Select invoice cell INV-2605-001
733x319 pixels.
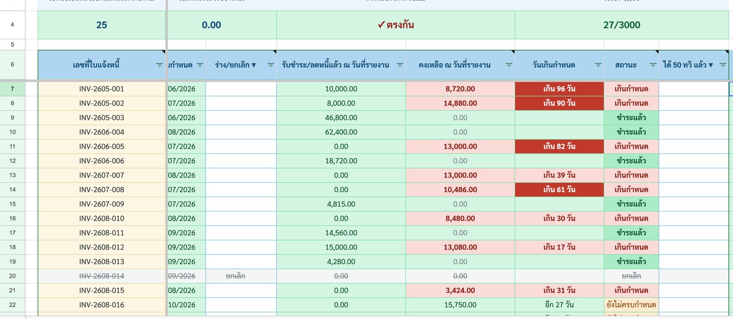click(102, 89)
